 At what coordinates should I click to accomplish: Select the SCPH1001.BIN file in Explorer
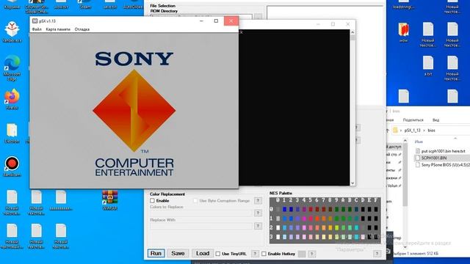pos(434,158)
